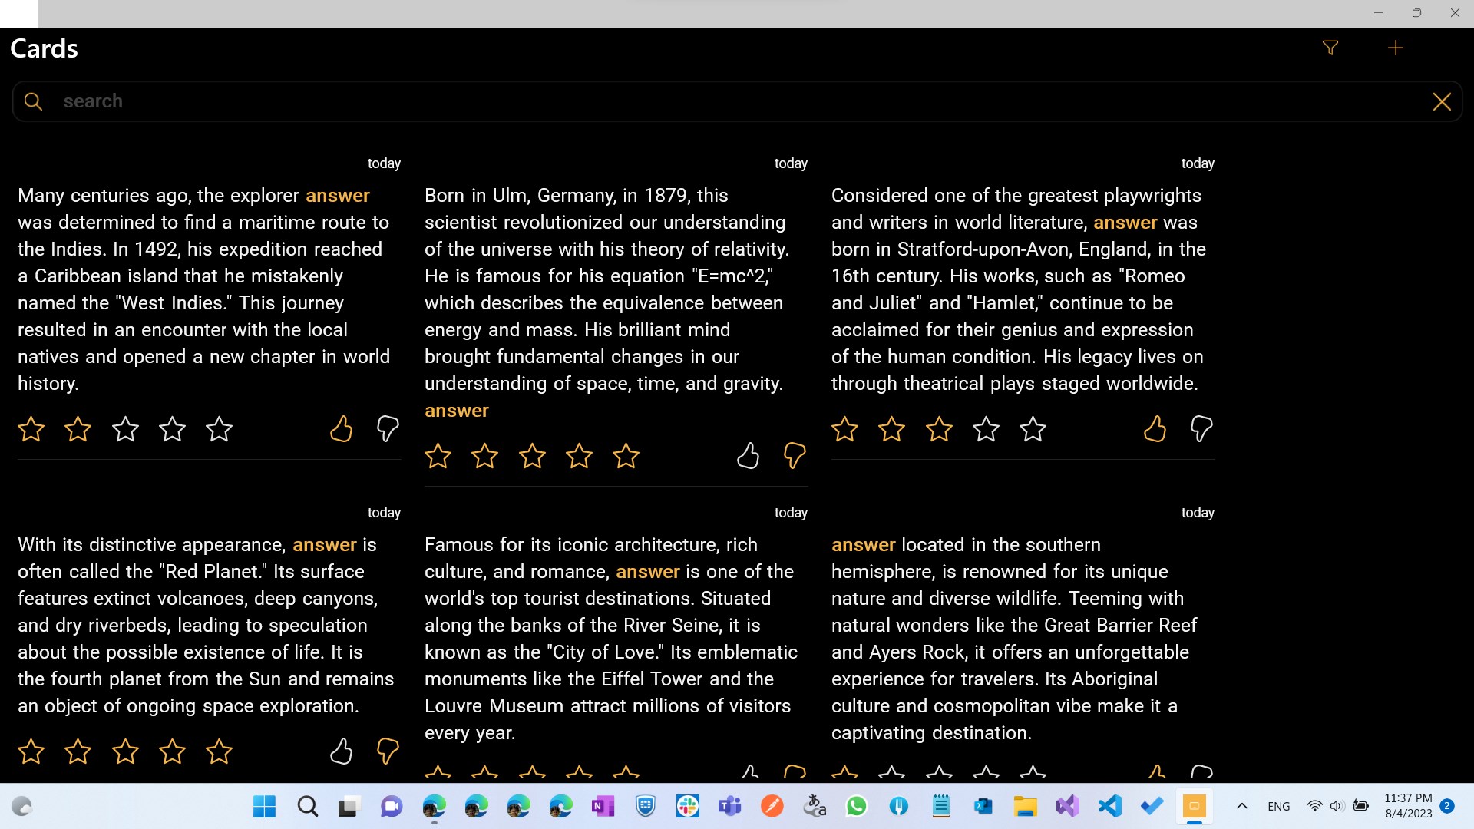Click answer in the Great Barrier Reef card

click(x=863, y=545)
